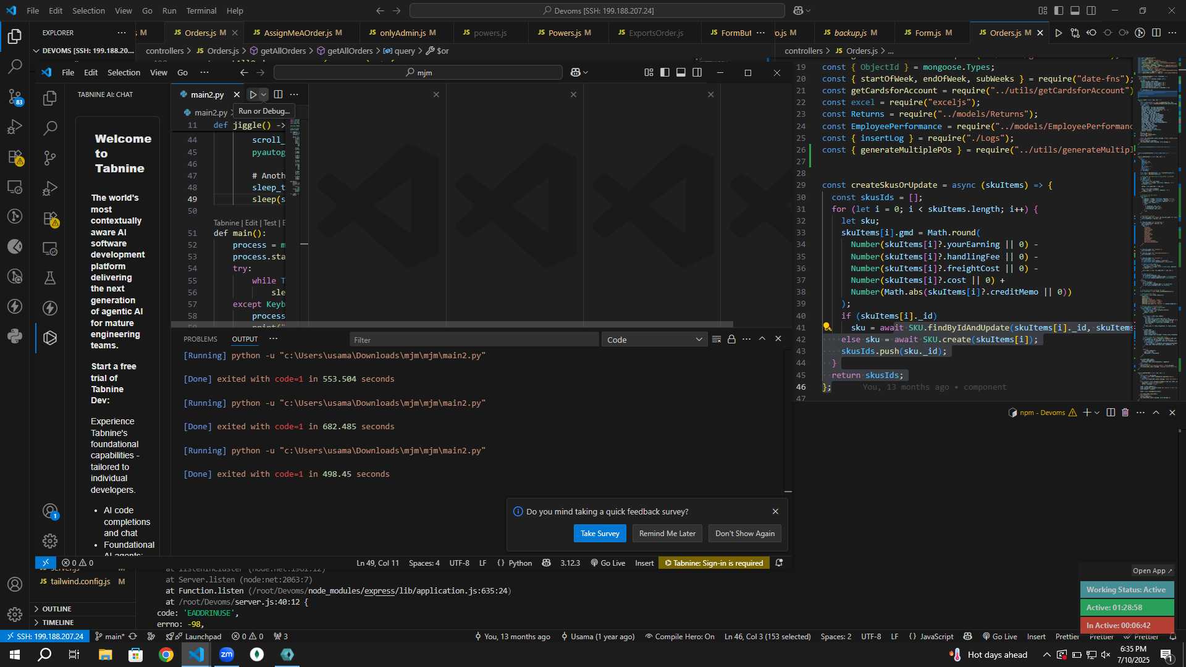Open Remote Explorer in outer Devoms window
This screenshot has height=667, width=1186.
click(x=15, y=187)
